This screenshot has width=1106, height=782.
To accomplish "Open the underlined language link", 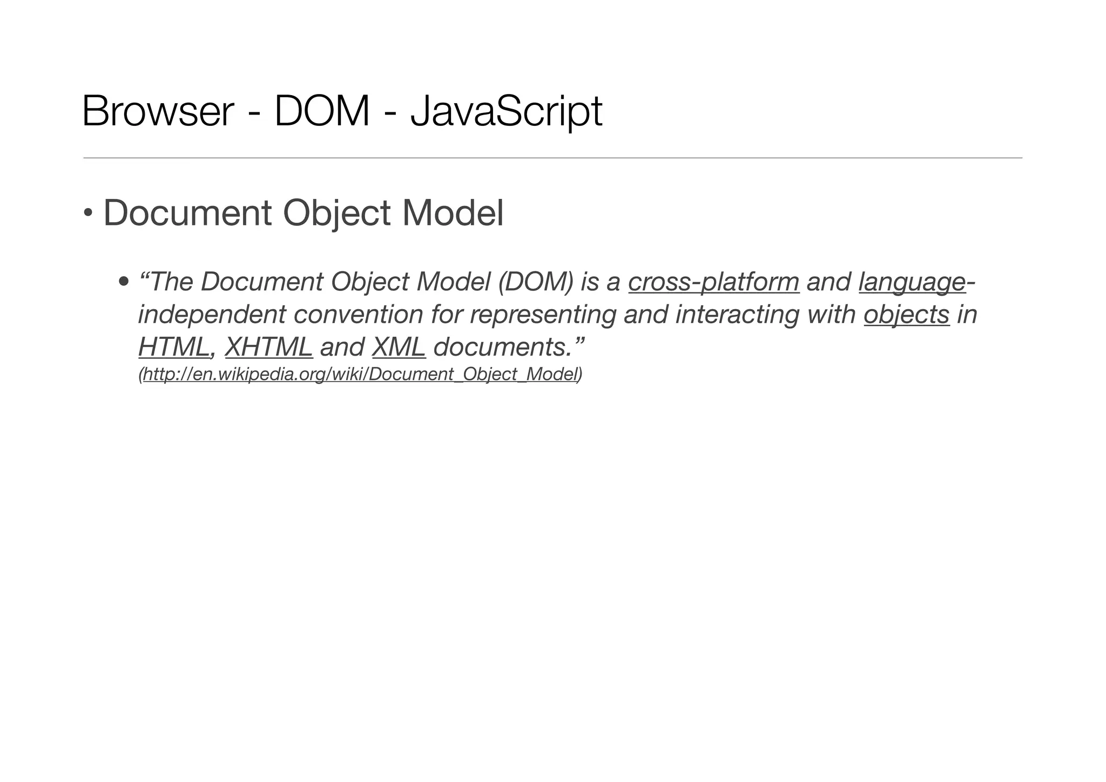I will point(912,282).
